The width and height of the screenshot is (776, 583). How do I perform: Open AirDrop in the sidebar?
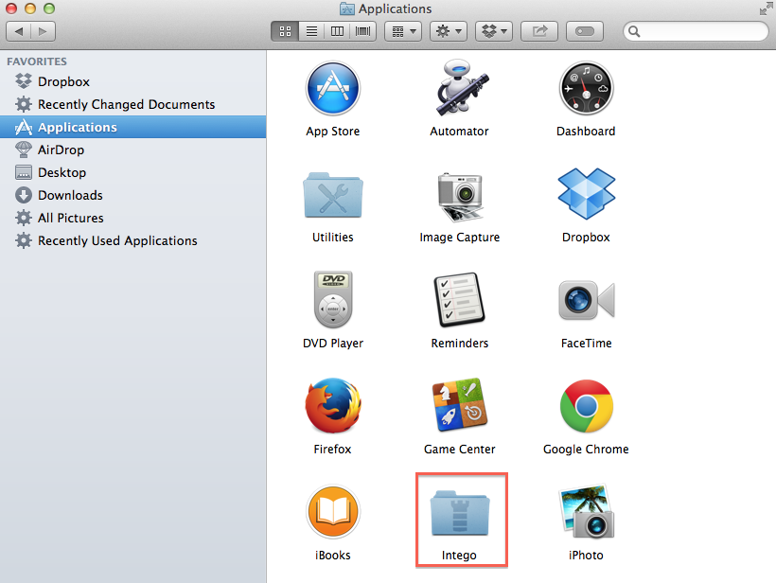tap(132, 150)
